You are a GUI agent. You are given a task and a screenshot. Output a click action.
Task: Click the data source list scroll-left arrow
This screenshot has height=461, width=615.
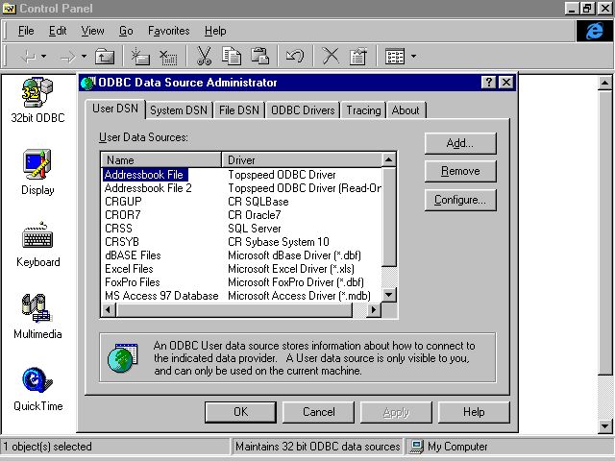pyautogui.click(x=109, y=309)
